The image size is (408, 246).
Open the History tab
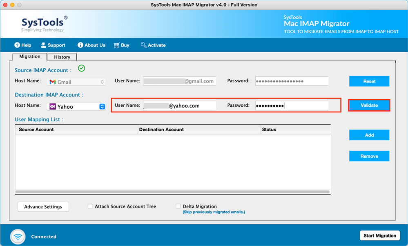tap(62, 57)
